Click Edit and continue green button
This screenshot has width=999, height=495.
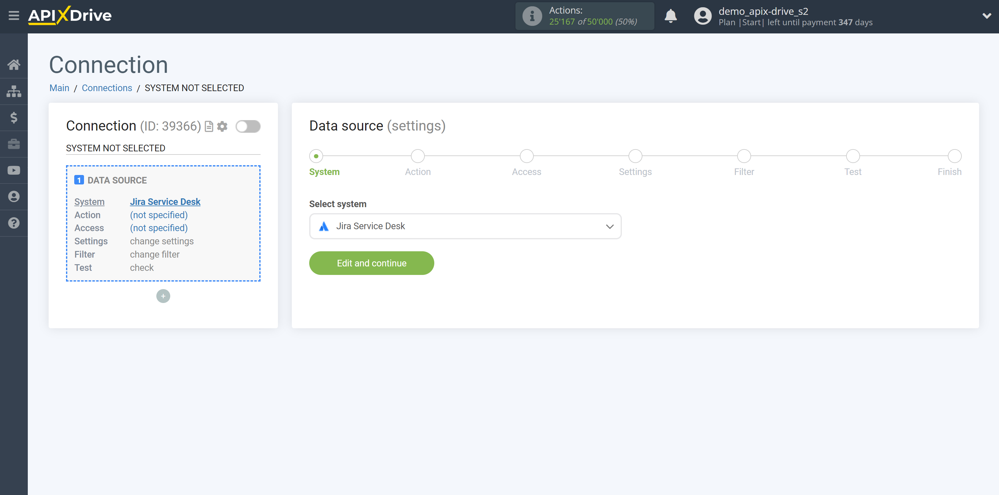tap(371, 263)
